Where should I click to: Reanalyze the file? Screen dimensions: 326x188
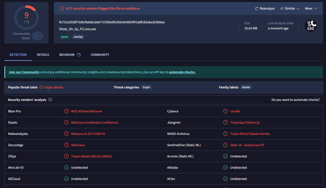click(265, 8)
